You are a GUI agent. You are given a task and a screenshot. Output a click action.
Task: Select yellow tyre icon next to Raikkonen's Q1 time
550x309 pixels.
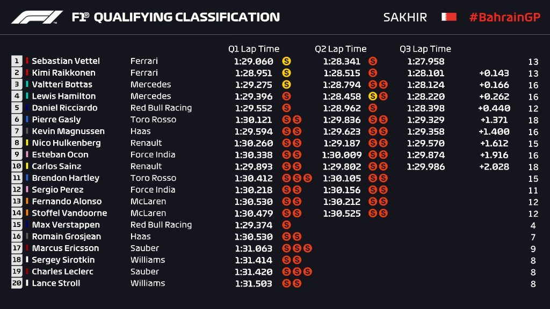pos(286,73)
